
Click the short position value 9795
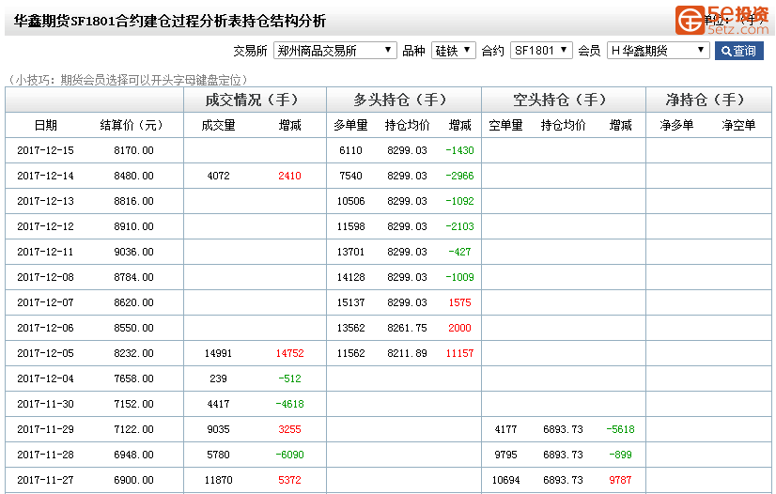pos(505,455)
